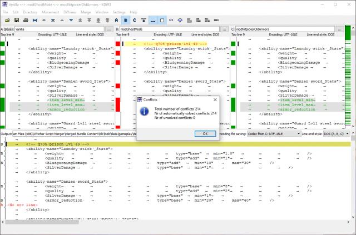Viewport: 356px width, 235px height.
Task: Click the B modGhostMode path field
Action: (170, 29)
